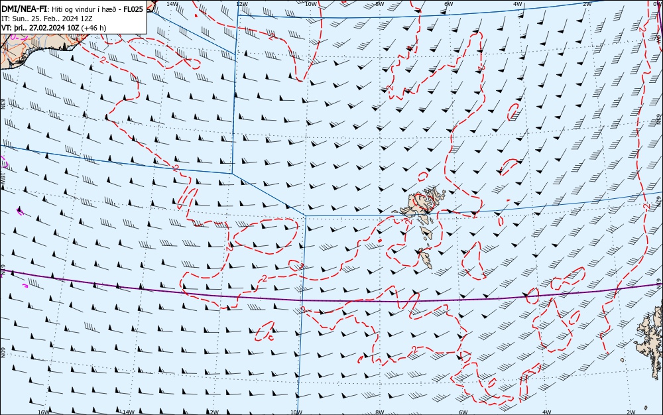Click the 'VT: þri.. 27.02.2024 10Z' valid time line
This screenshot has width=663, height=415.
point(40,28)
